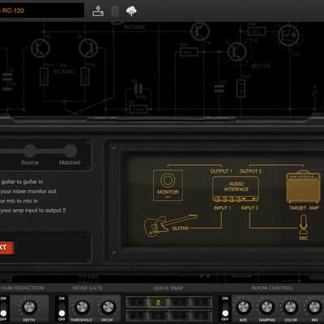Click the Hum Reduction Depth knob
The image size is (324, 324).
point(29,307)
